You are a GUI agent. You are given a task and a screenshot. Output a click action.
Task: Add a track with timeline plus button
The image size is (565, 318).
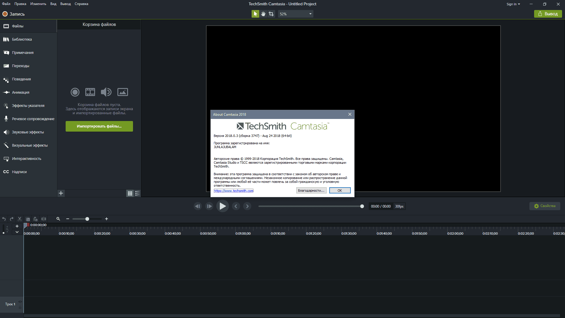click(x=17, y=226)
